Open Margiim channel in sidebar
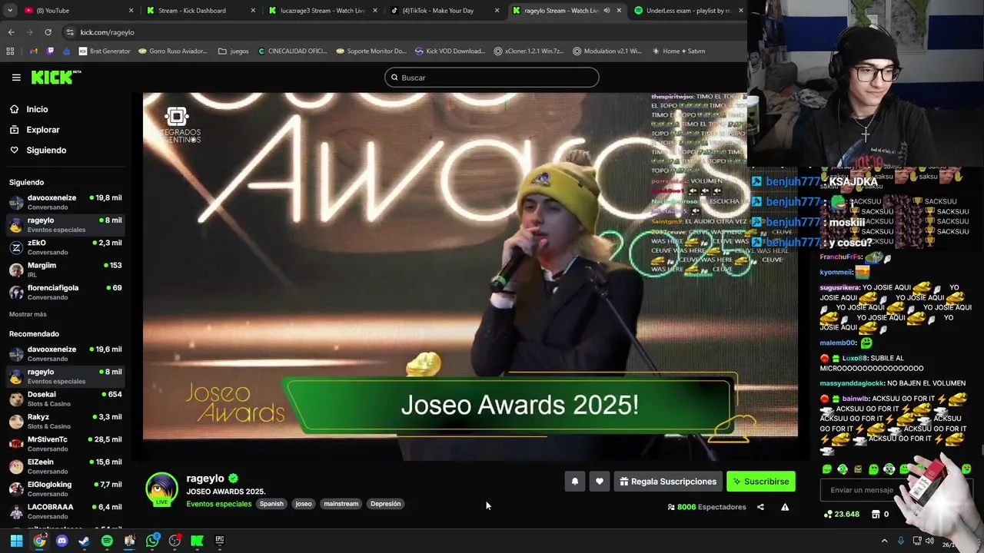The height and width of the screenshot is (553, 984). point(65,270)
